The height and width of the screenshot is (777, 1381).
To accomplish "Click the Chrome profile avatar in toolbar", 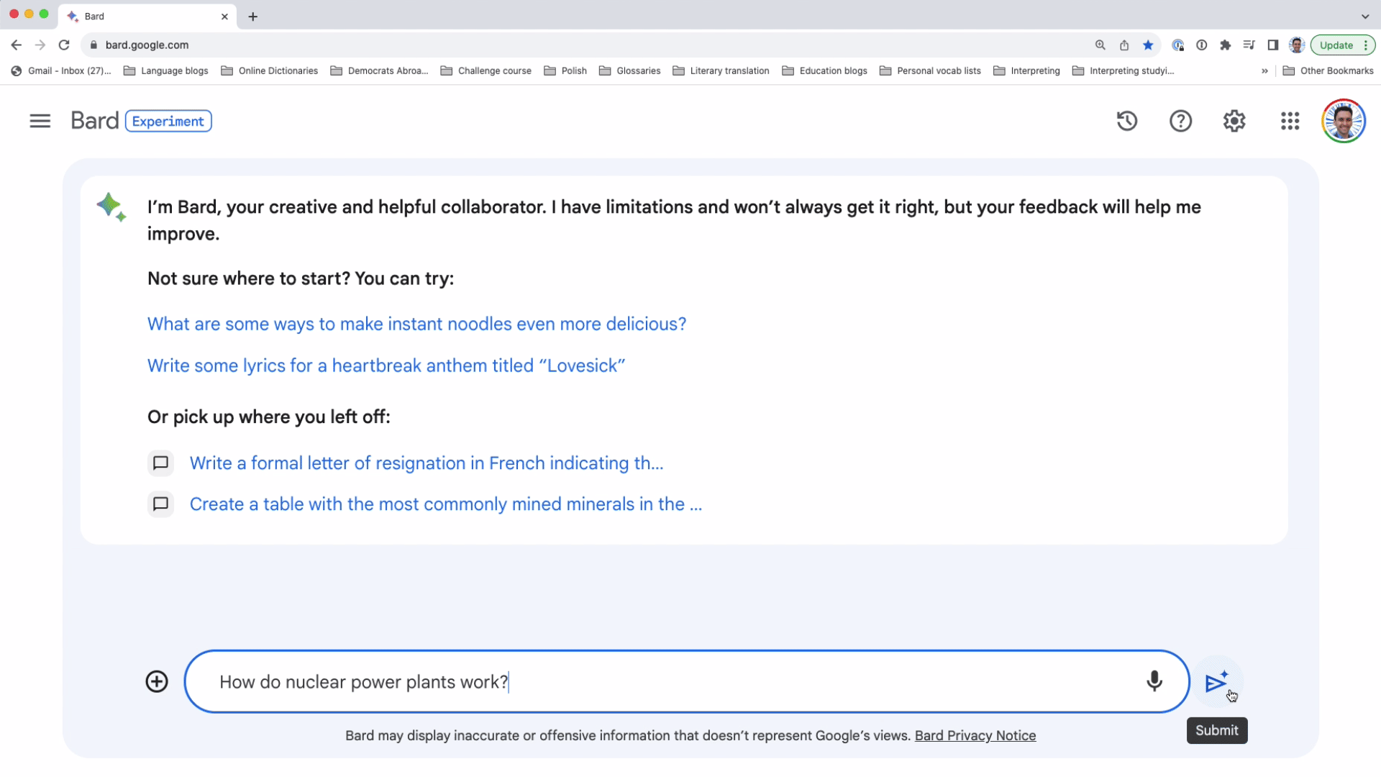I will tap(1297, 45).
